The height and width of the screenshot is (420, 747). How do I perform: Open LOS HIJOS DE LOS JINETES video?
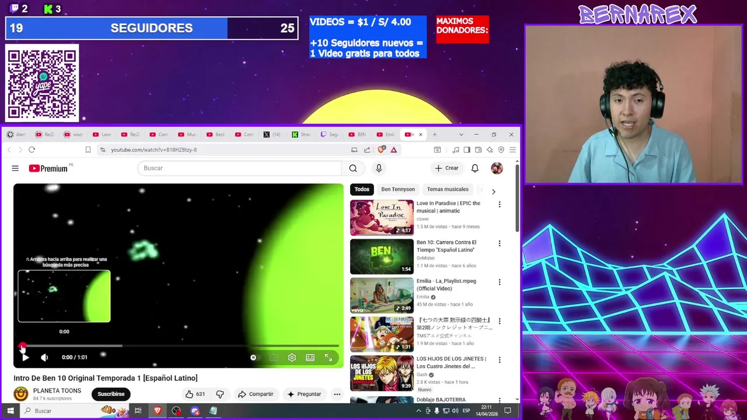[382, 373]
